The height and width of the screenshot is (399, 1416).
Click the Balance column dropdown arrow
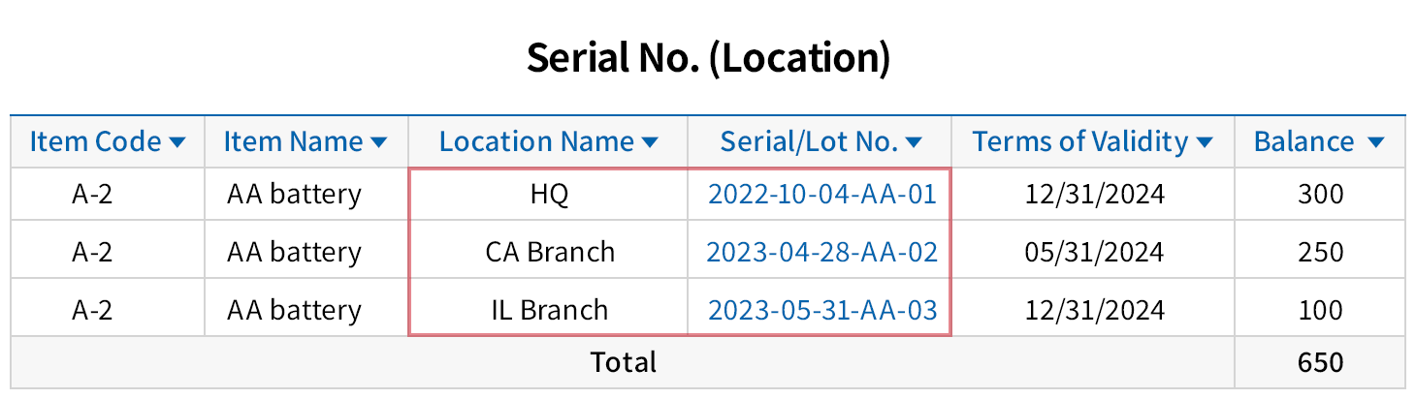coord(1375,143)
